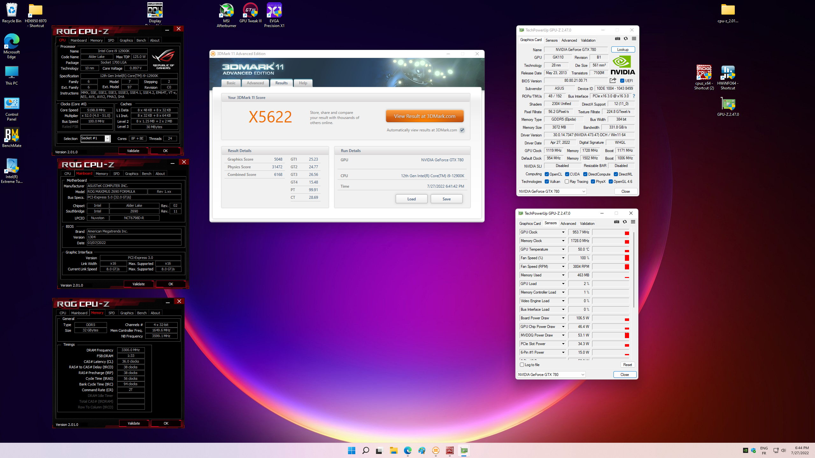Screen dimensions: 815x458
Task: Click View Result at 3DMark.com button
Action: point(425,116)
